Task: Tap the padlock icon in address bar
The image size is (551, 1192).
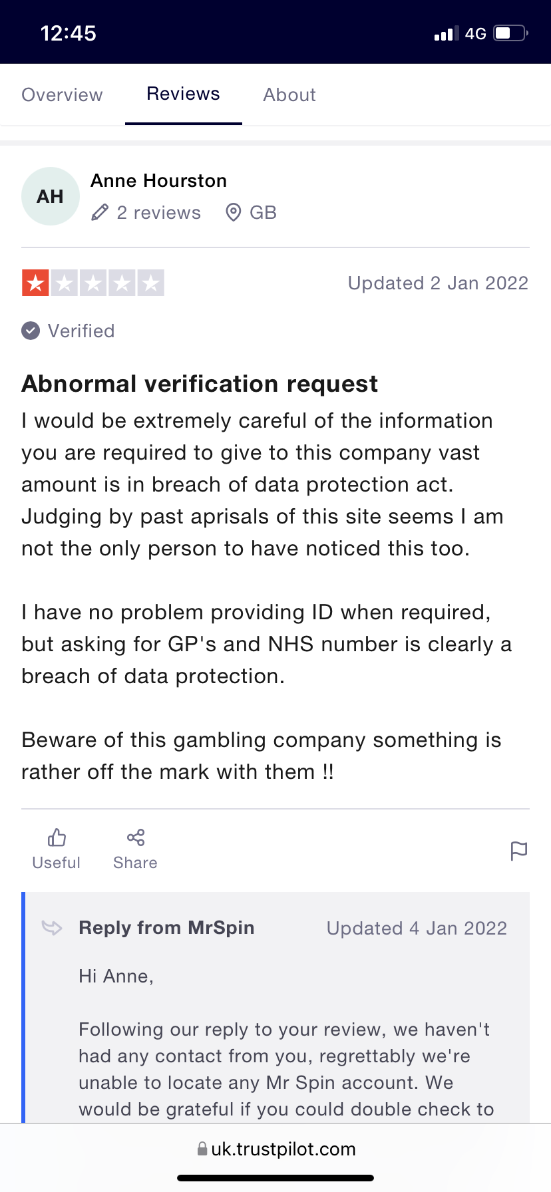Action: [202, 1149]
